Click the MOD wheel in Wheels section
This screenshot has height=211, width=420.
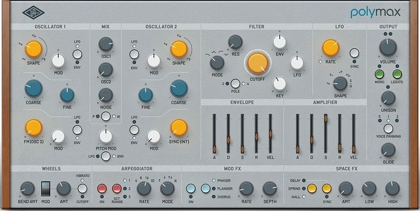pos(46,189)
